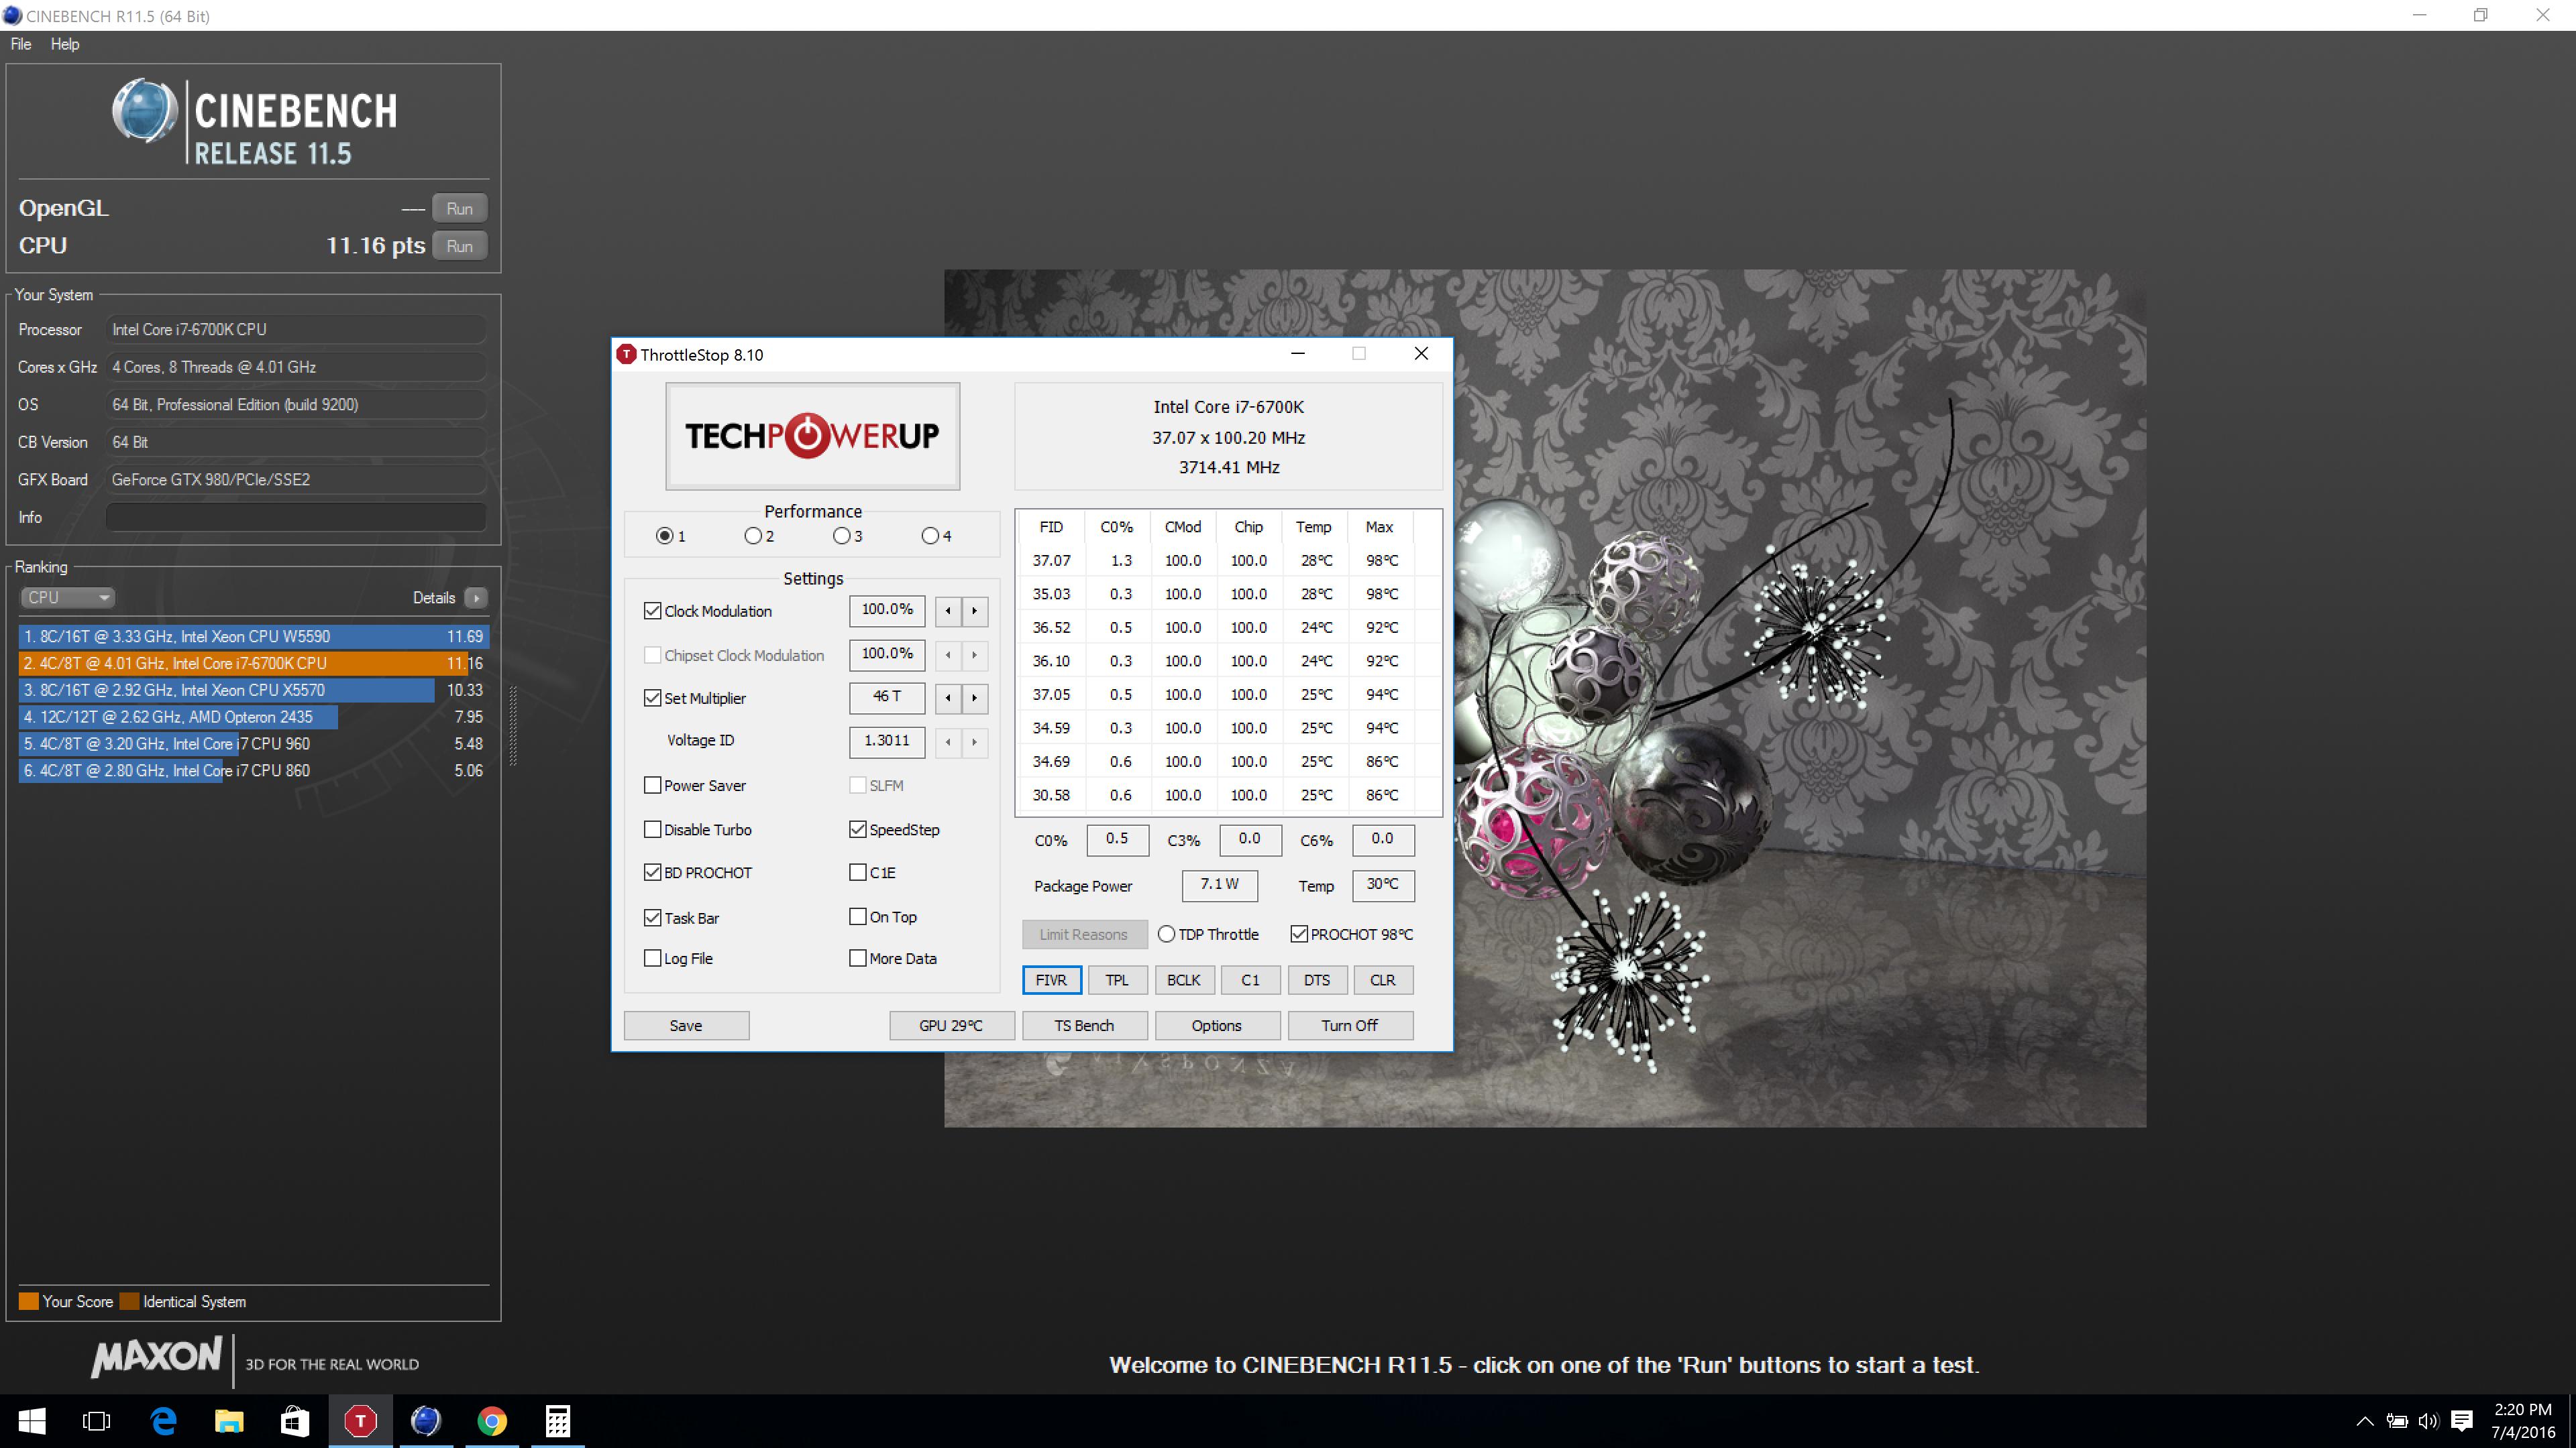Image resolution: width=2576 pixels, height=1448 pixels.
Task: Click Turn Off button
Action: point(1350,1025)
